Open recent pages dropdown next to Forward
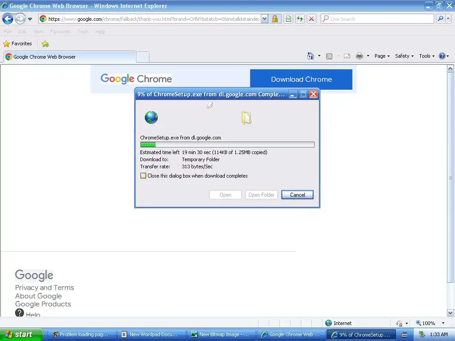455x341 pixels. 30,19
